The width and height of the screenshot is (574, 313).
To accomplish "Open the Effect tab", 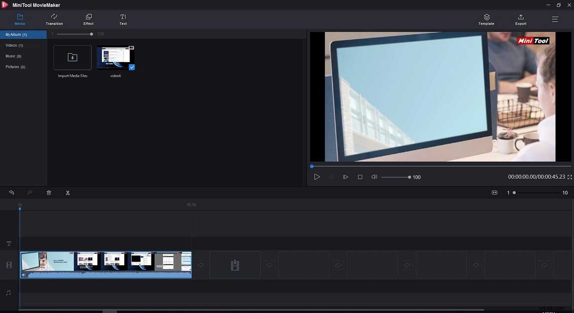I will pos(88,19).
